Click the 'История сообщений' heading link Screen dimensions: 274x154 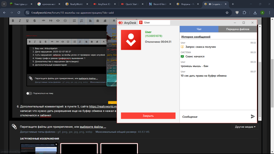coord(196,37)
